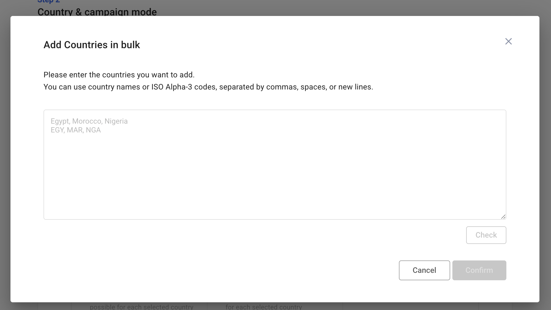Click the textarea resize handle

504,217
